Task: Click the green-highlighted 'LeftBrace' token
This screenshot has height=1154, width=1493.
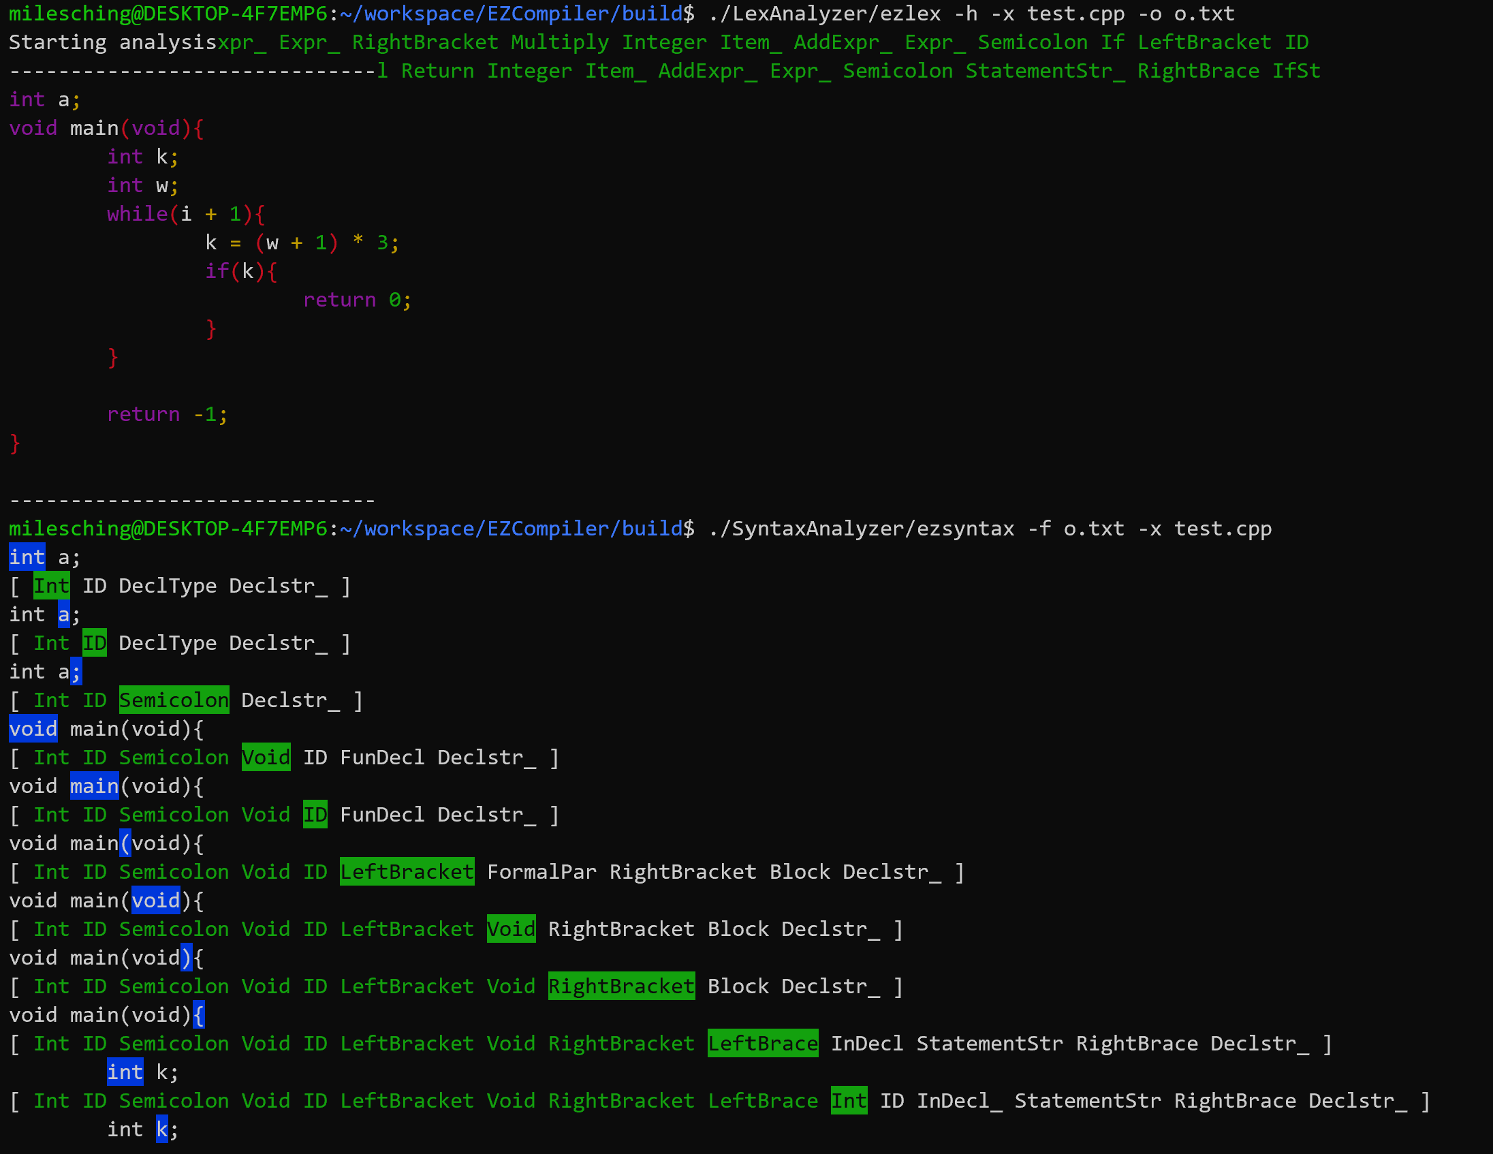Action: click(x=762, y=1043)
